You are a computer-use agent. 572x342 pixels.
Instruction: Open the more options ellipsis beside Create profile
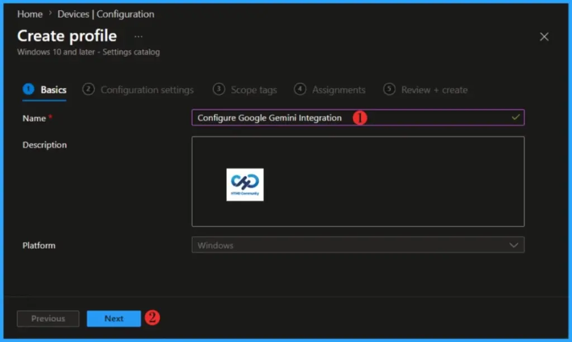pyautogui.click(x=139, y=36)
